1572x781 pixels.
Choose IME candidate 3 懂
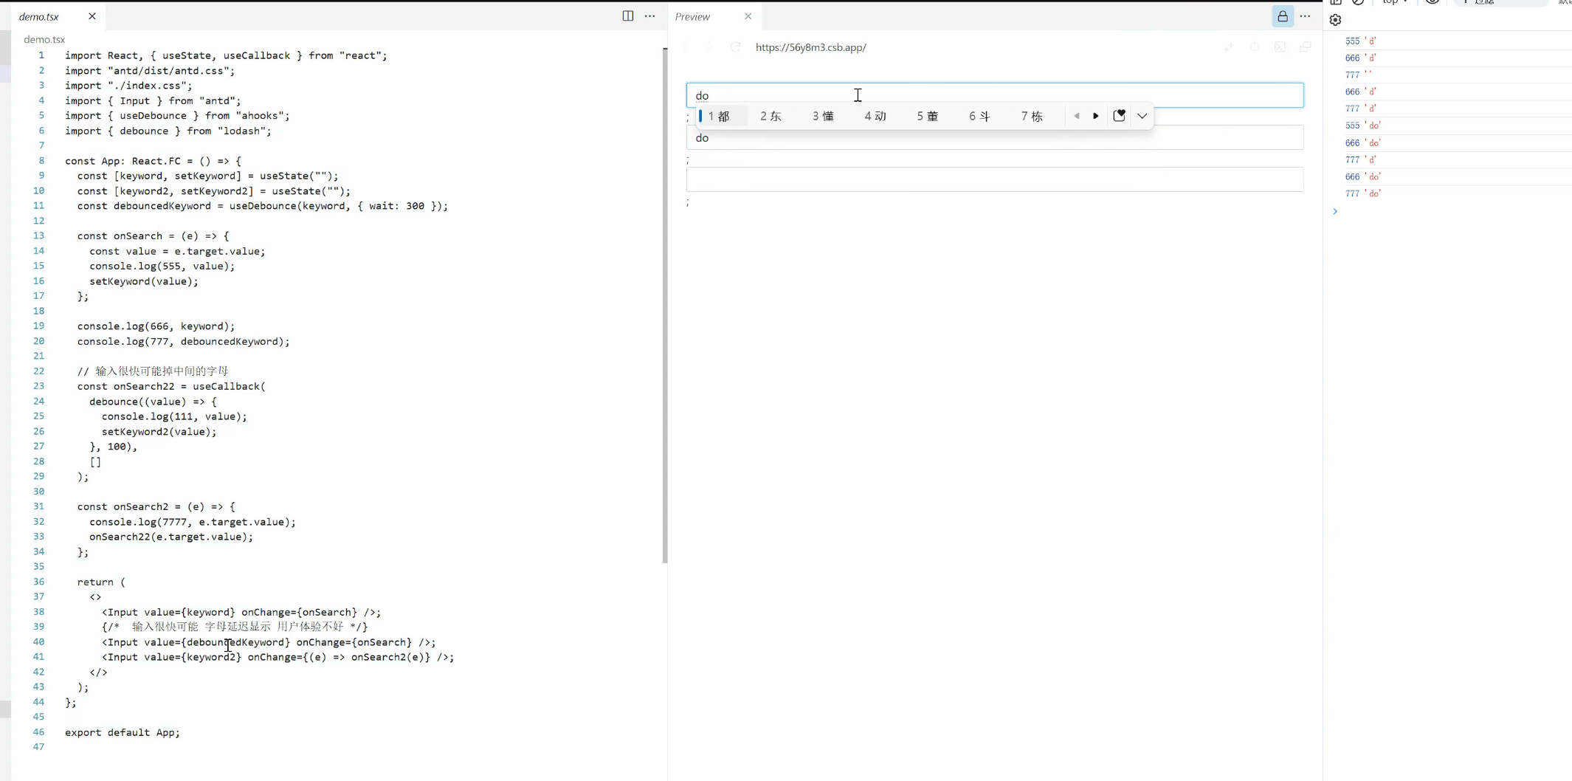(x=824, y=116)
